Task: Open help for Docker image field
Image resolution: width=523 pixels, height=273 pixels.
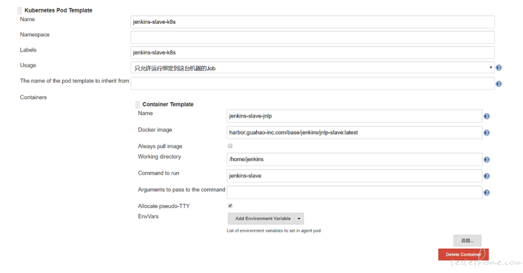Action: tap(487, 133)
